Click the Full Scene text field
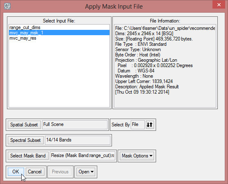The image size is (228, 184). (75, 125)
